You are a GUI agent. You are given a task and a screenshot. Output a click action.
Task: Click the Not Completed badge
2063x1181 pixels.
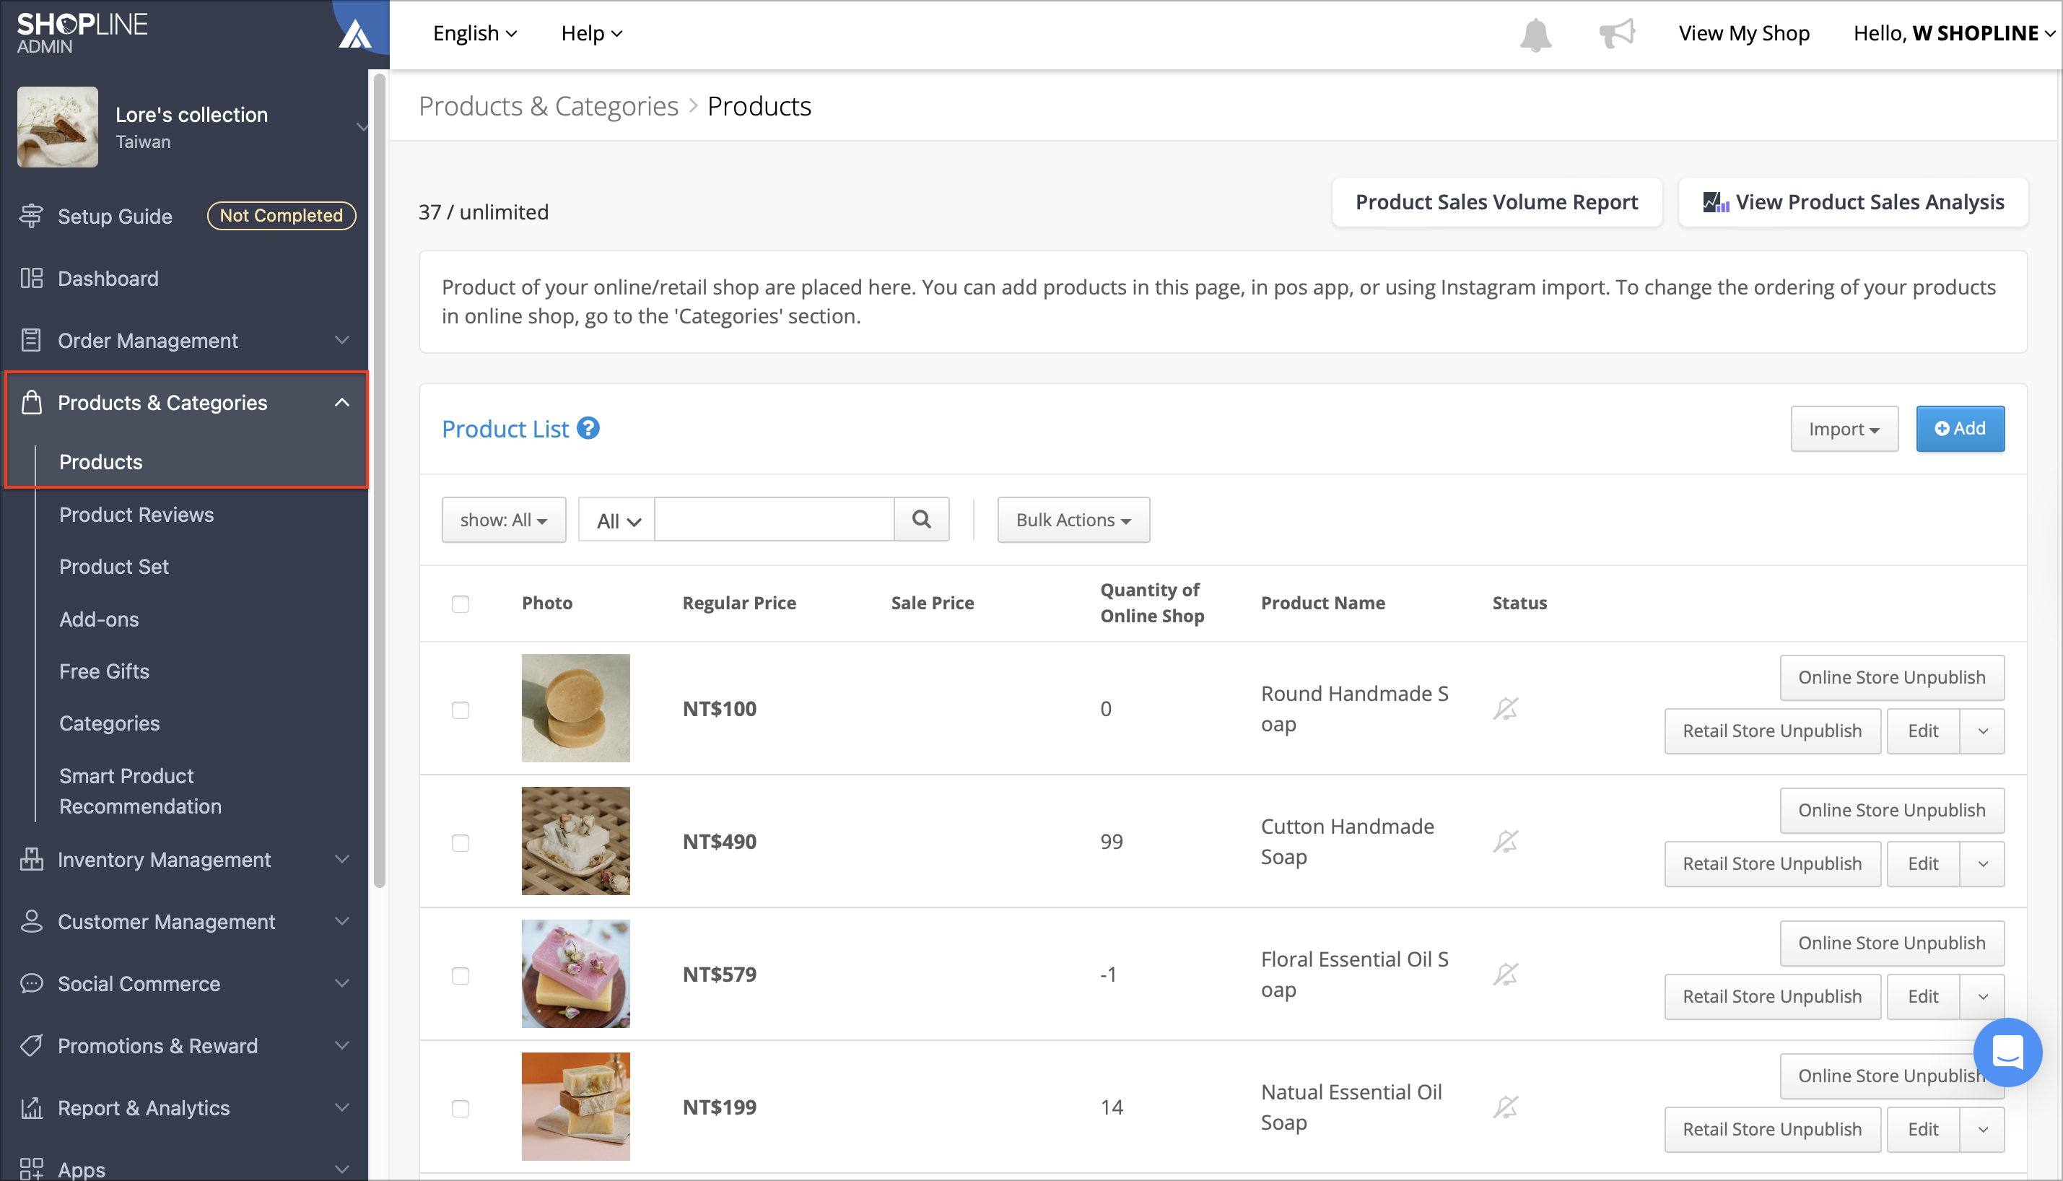(282, 216)
